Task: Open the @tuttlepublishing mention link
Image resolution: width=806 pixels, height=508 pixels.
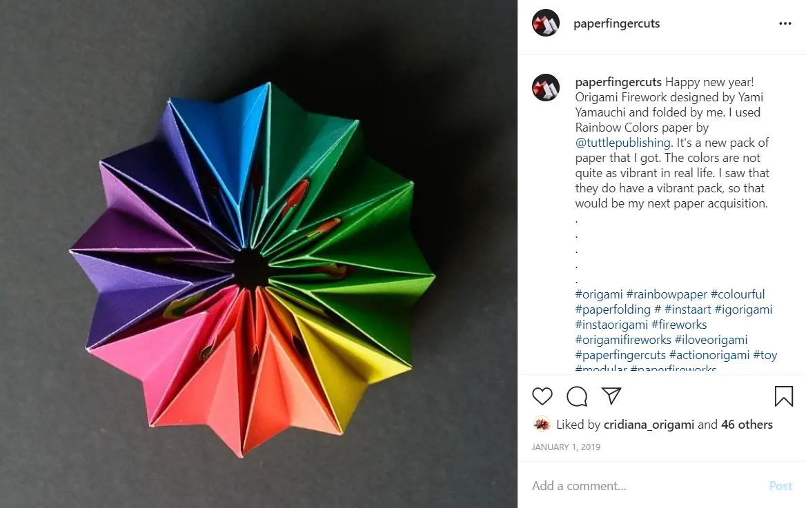Action: click(x=623, y=143)
